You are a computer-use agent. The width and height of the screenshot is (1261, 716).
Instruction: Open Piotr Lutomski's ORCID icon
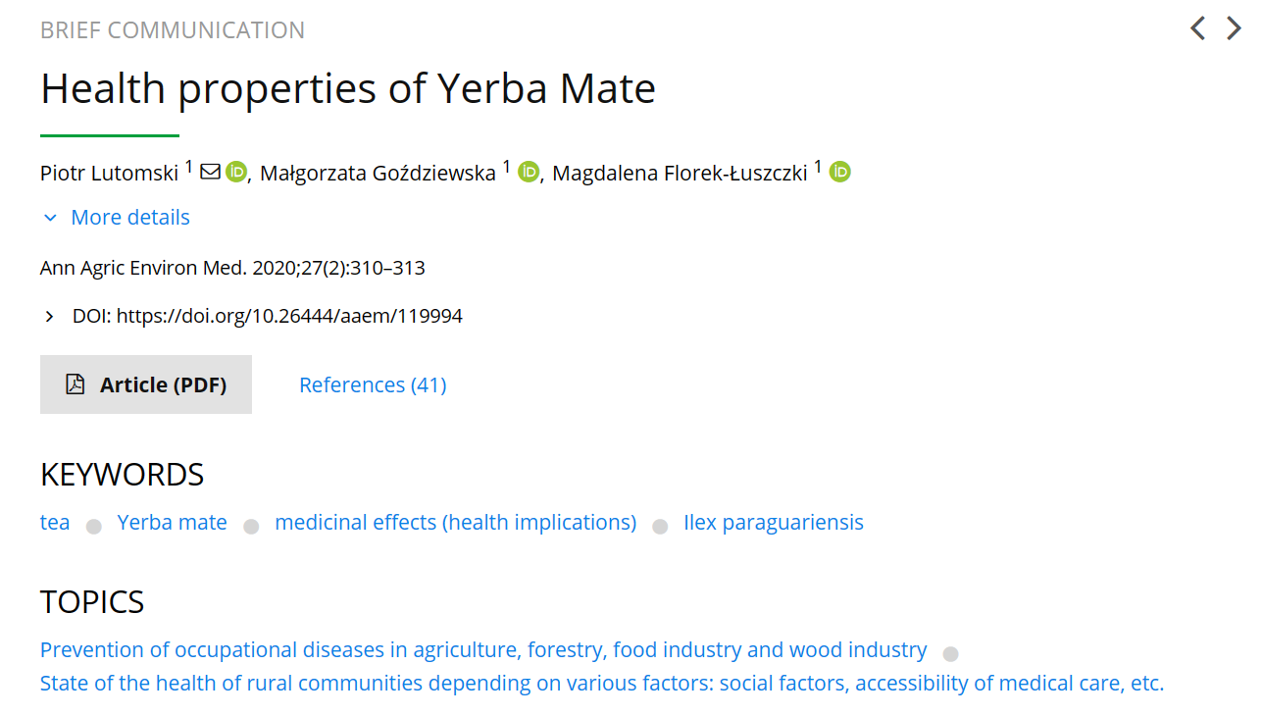point(236,172)
